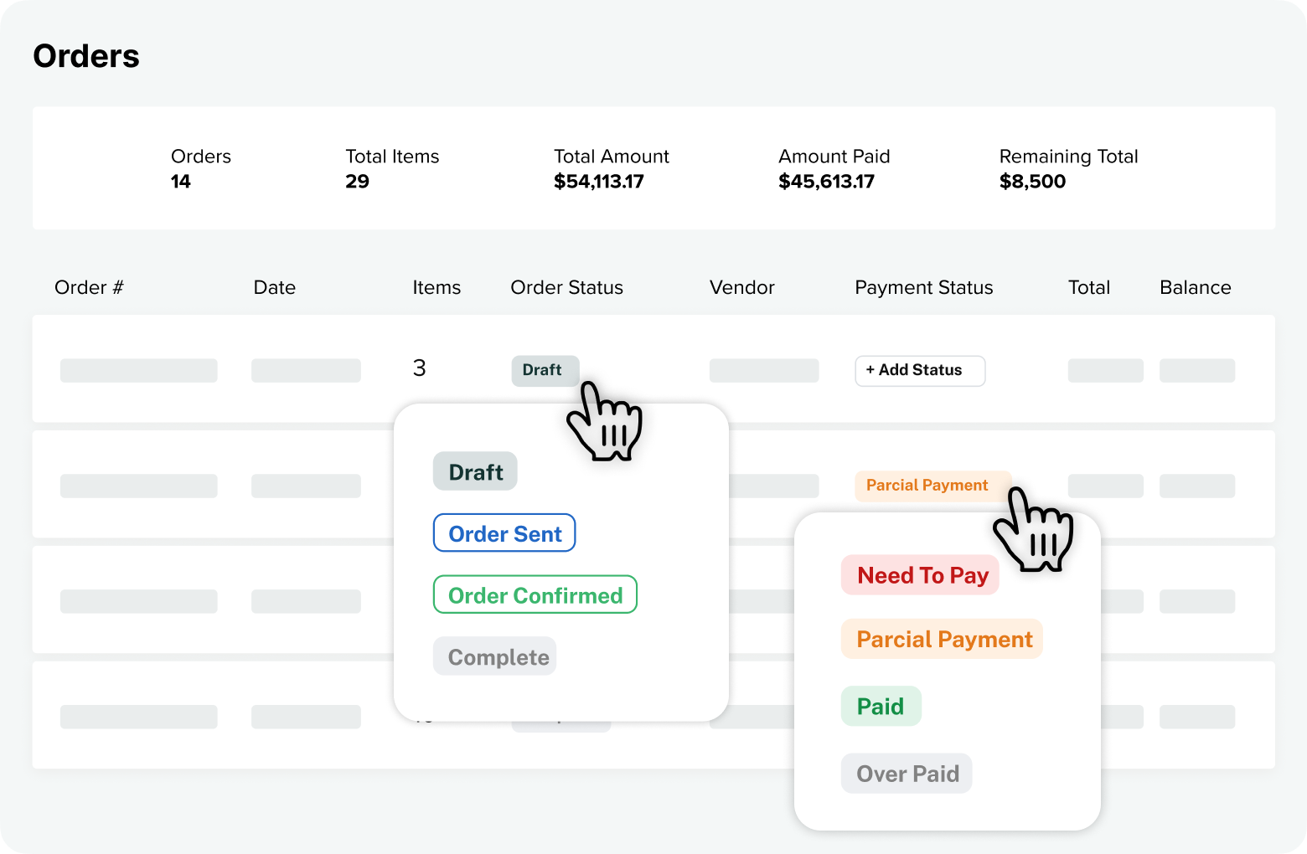Select Order Sent from status menu
Viewport: 1307px width, 854px height.
(504, 533)
